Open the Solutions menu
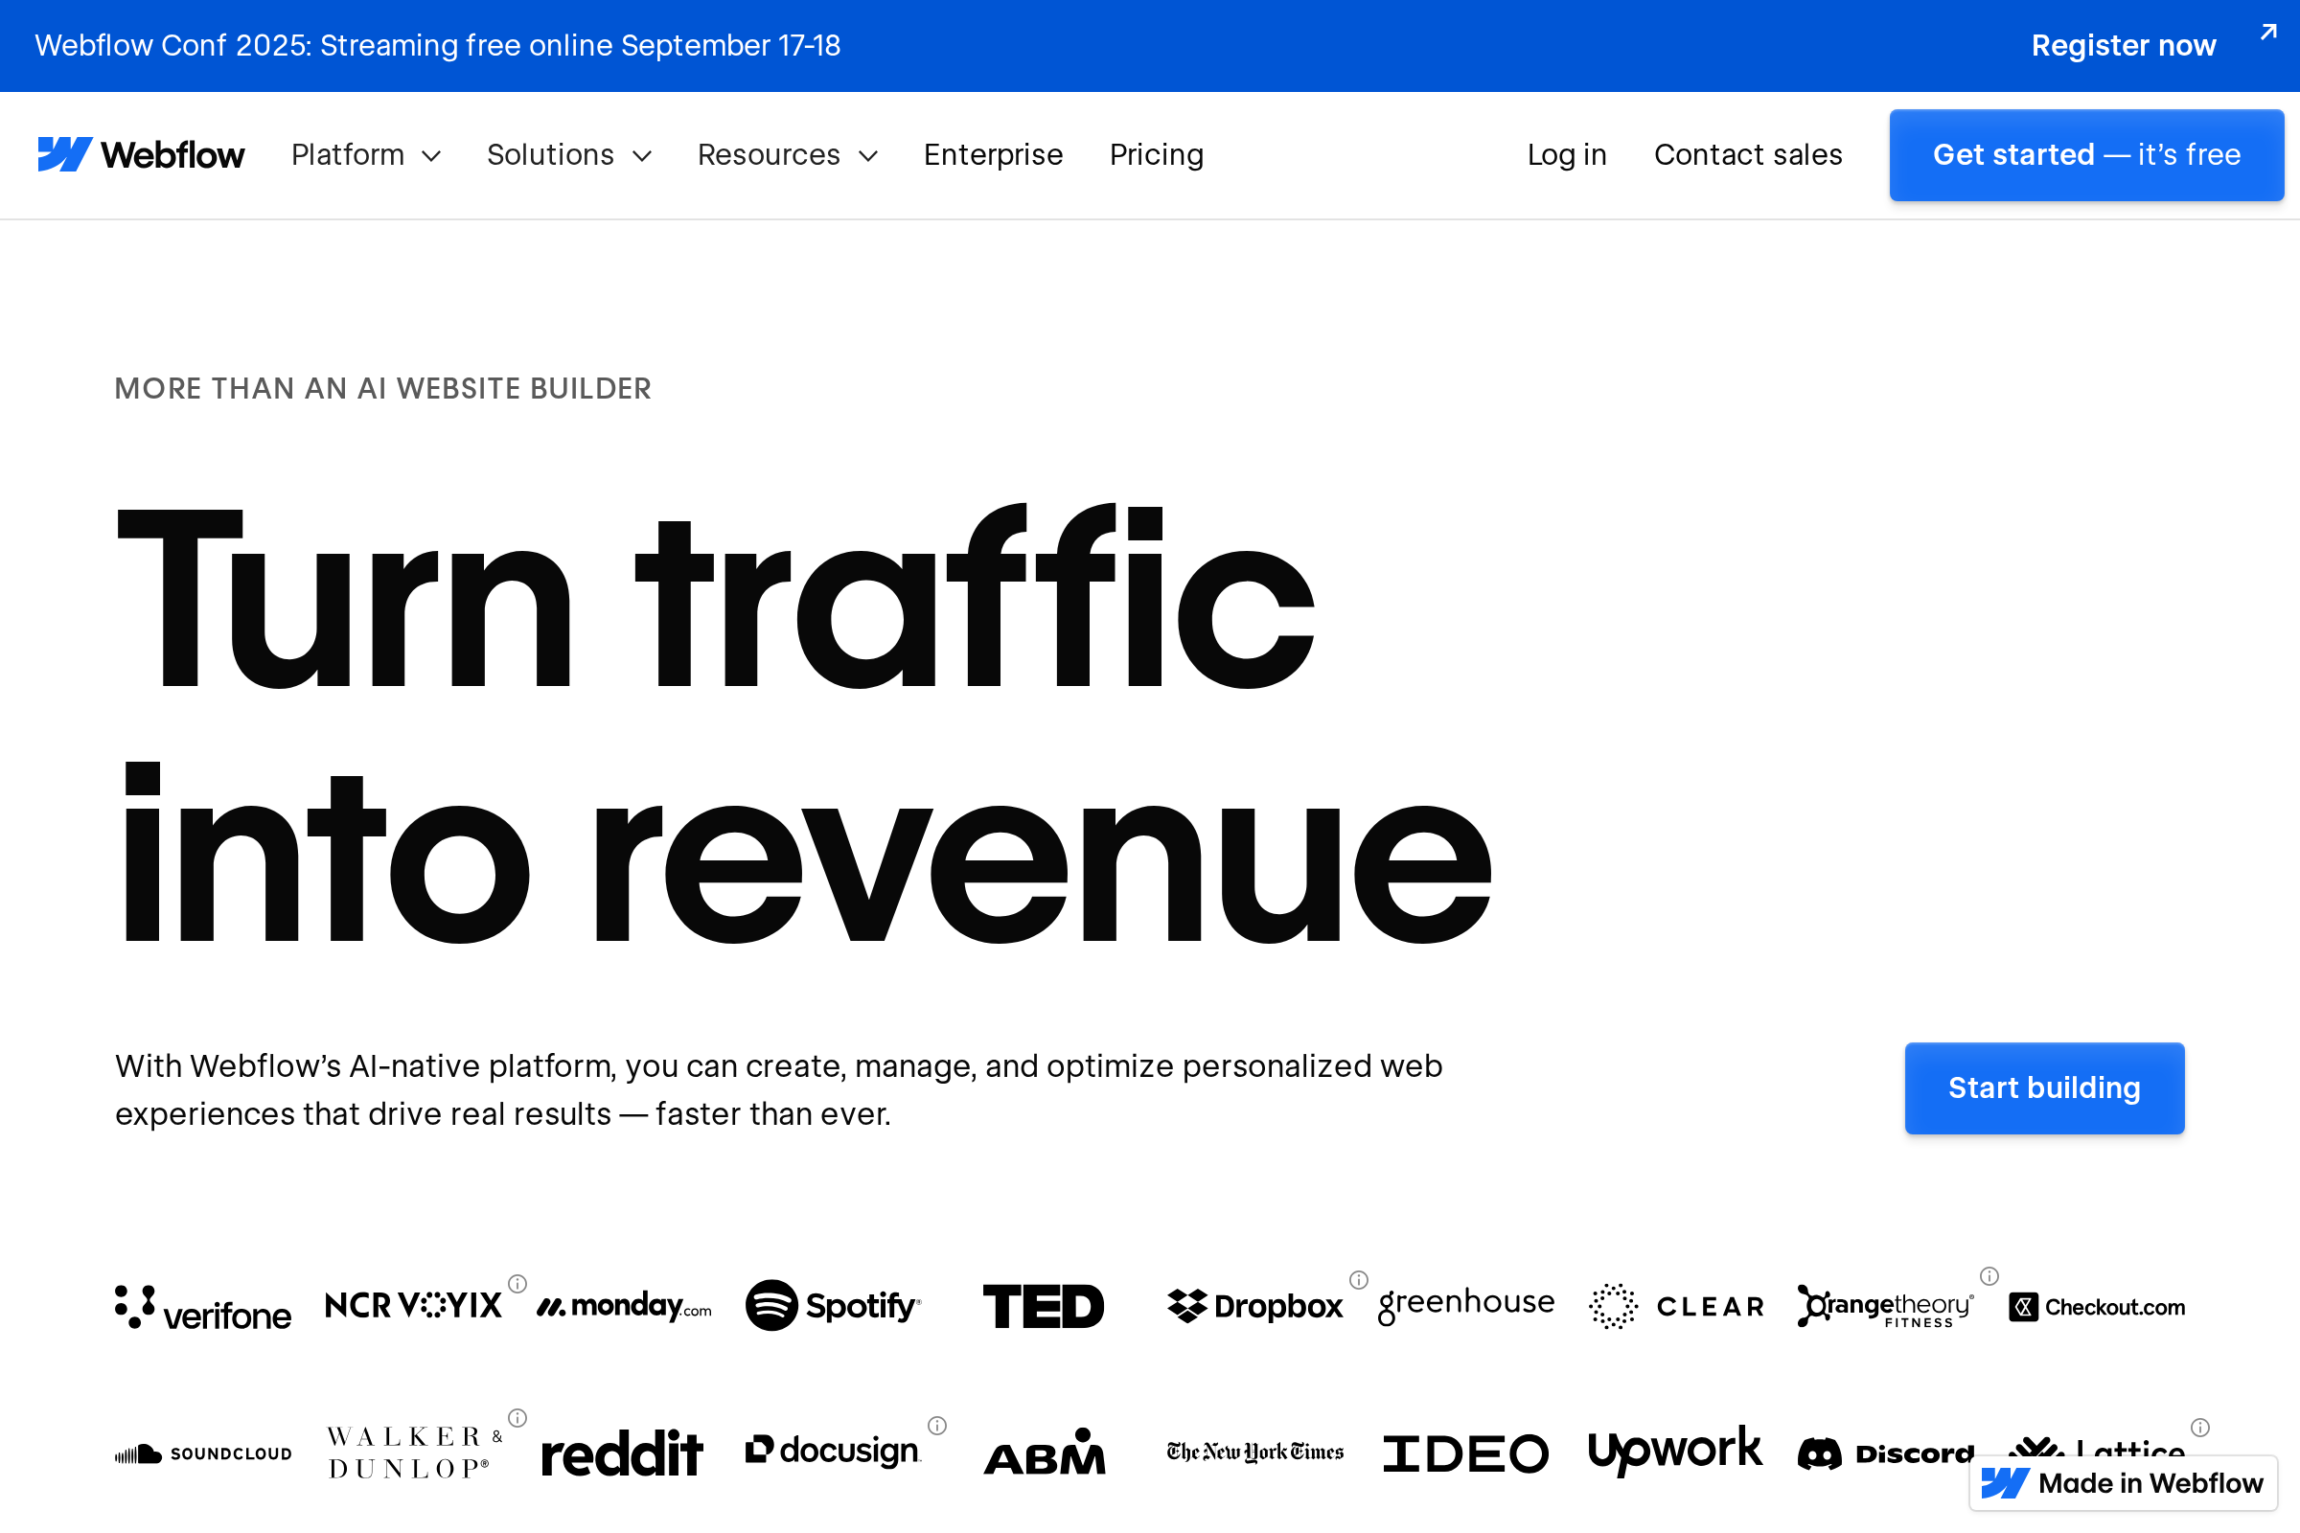2300x1533 pixels. tap(569, 154)
